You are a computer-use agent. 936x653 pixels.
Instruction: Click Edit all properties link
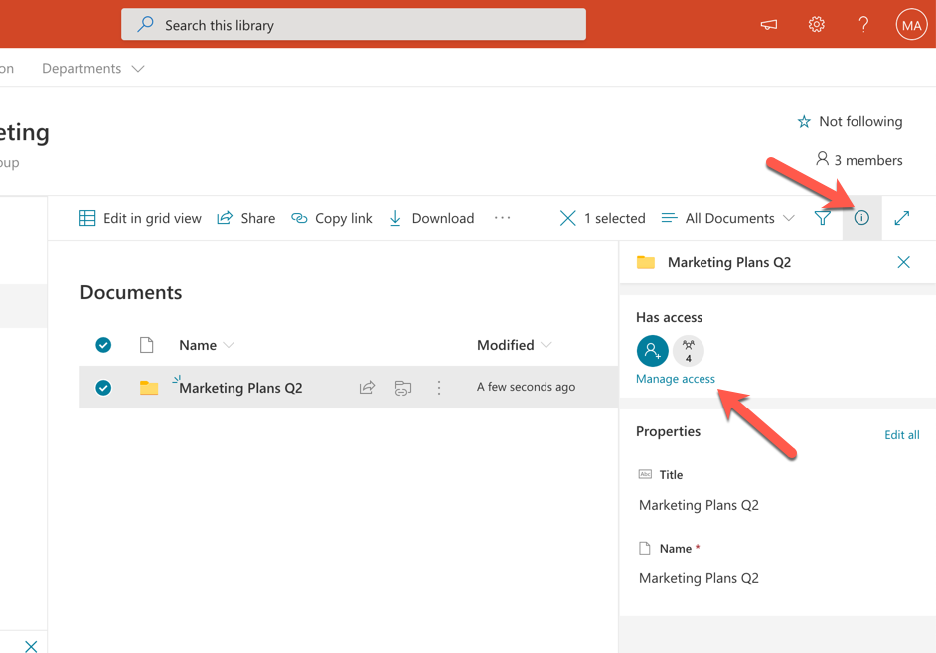[x=901, y=435]
